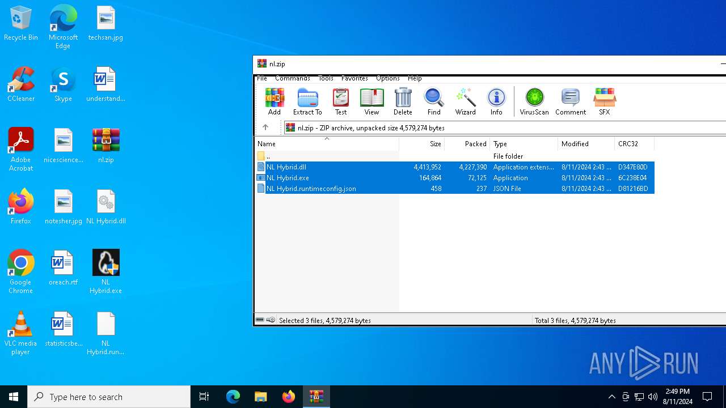Select the oreach.rtf desktop document

pos(63,268)
